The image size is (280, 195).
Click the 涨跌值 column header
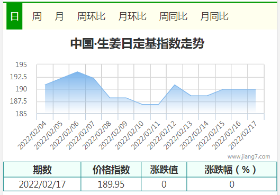[x=164, y=170]
